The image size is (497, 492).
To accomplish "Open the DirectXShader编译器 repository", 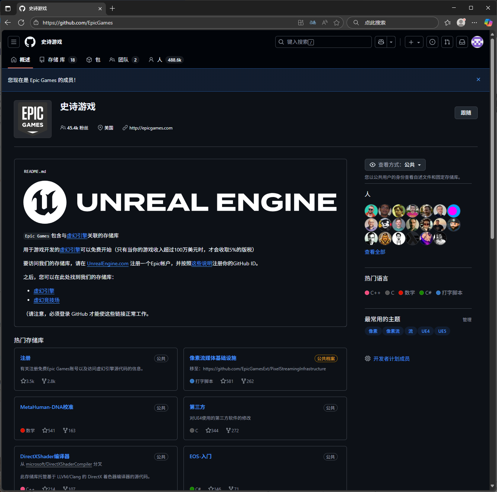I will click(45, 456).
